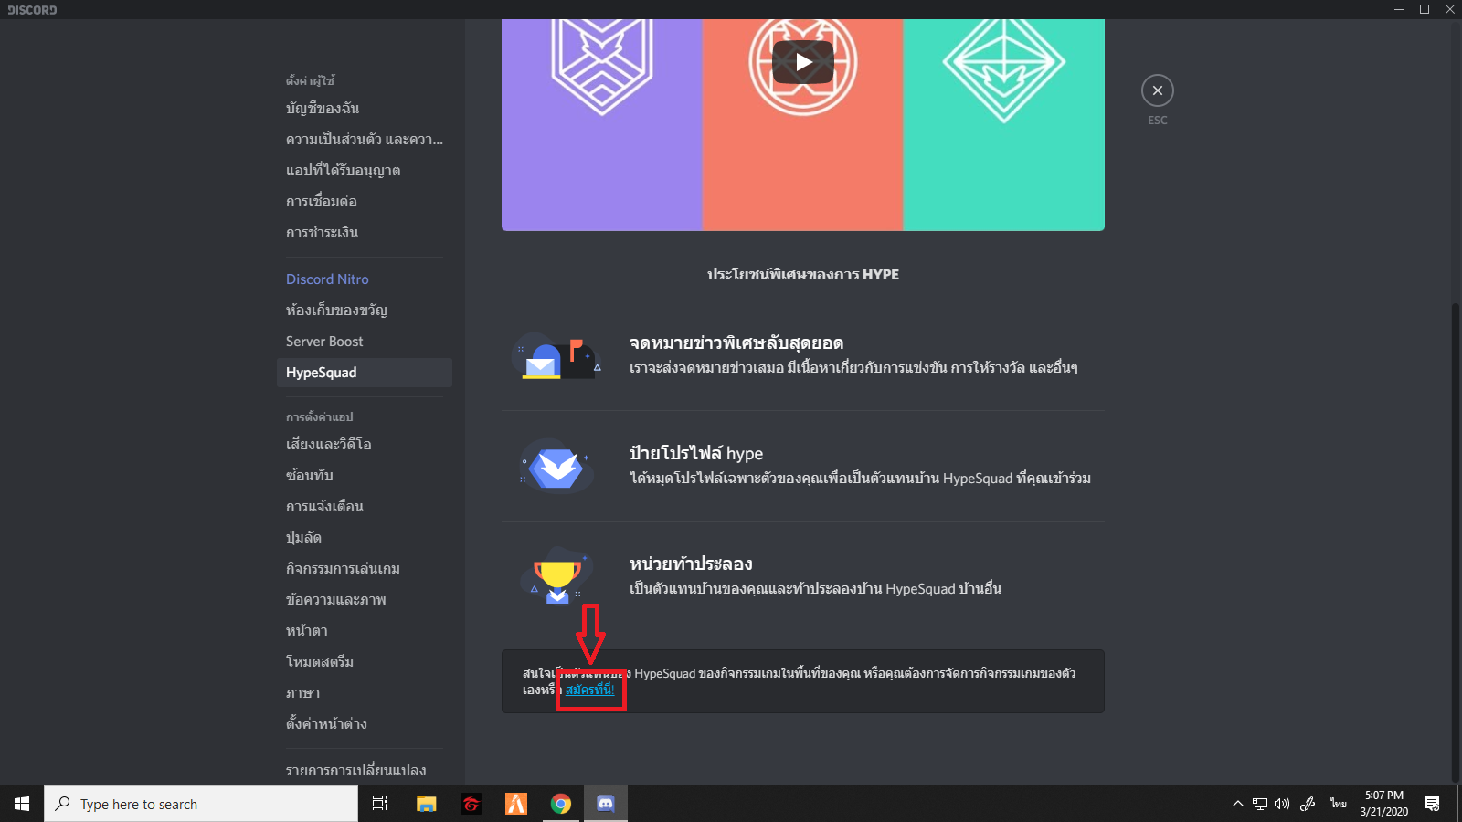Open the Windows notification center
The image size is (1462, 822).
1432,804
